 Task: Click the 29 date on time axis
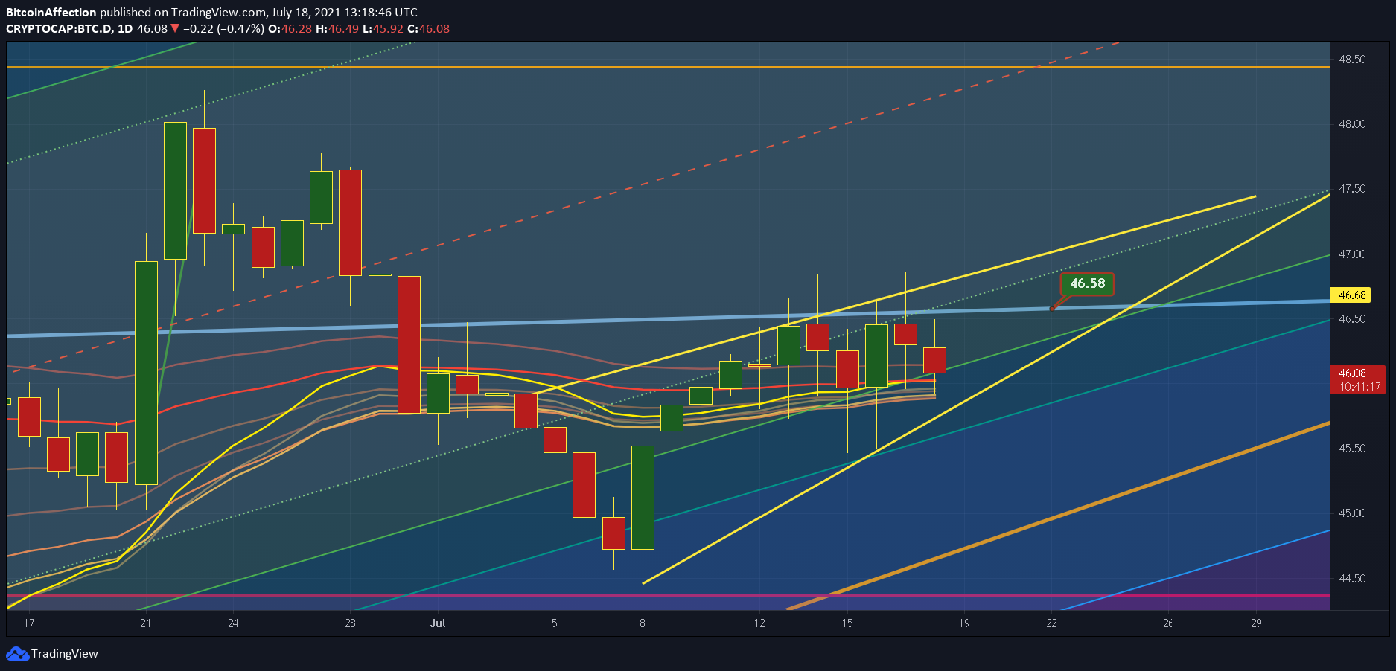[x=1256, y=623]
